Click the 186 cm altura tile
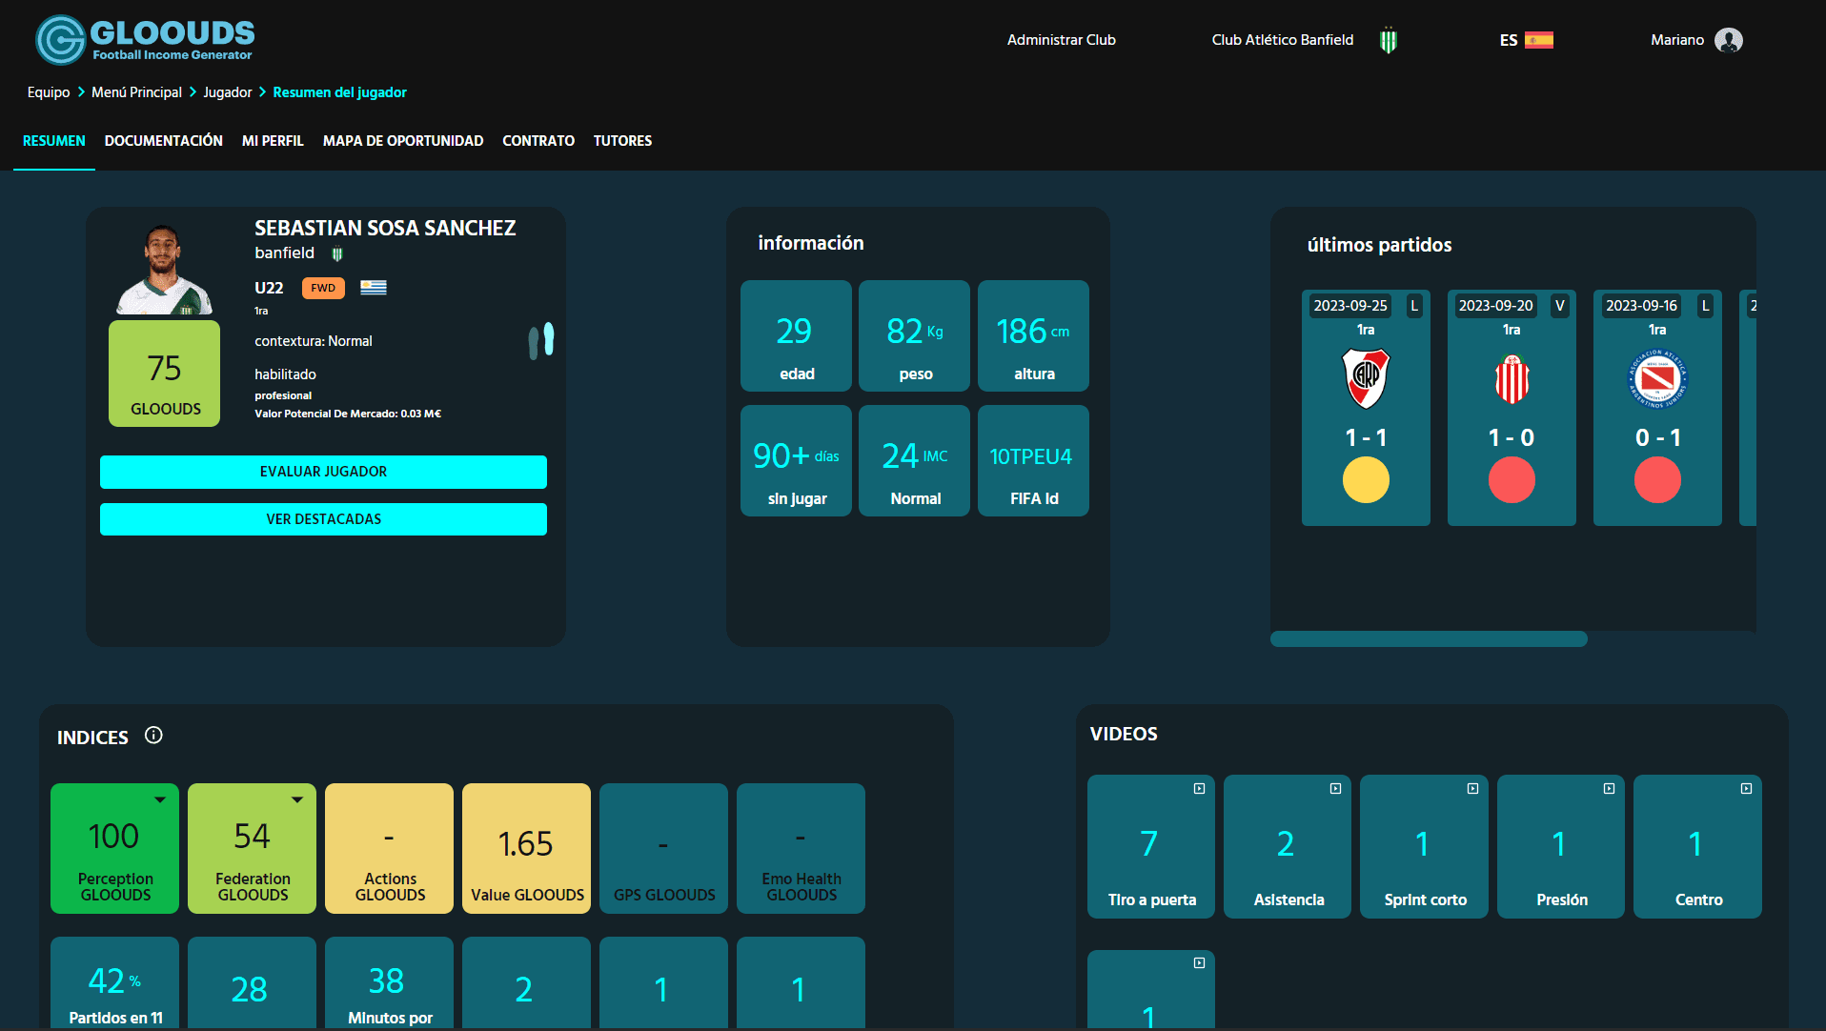Image resolution: width=1826 pixels, height=1031 pixels. 1033,335
